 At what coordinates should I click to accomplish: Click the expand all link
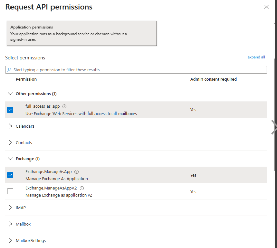point(256,57)
